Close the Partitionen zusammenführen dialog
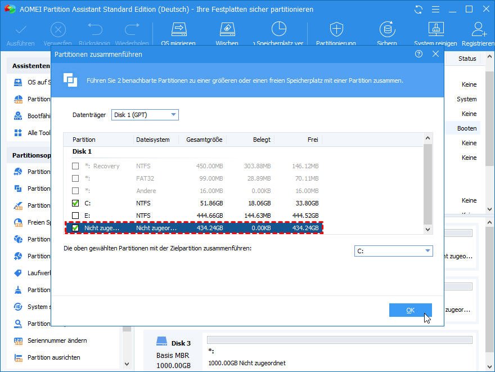The image size is (495, 372). [x=435, y=54]
